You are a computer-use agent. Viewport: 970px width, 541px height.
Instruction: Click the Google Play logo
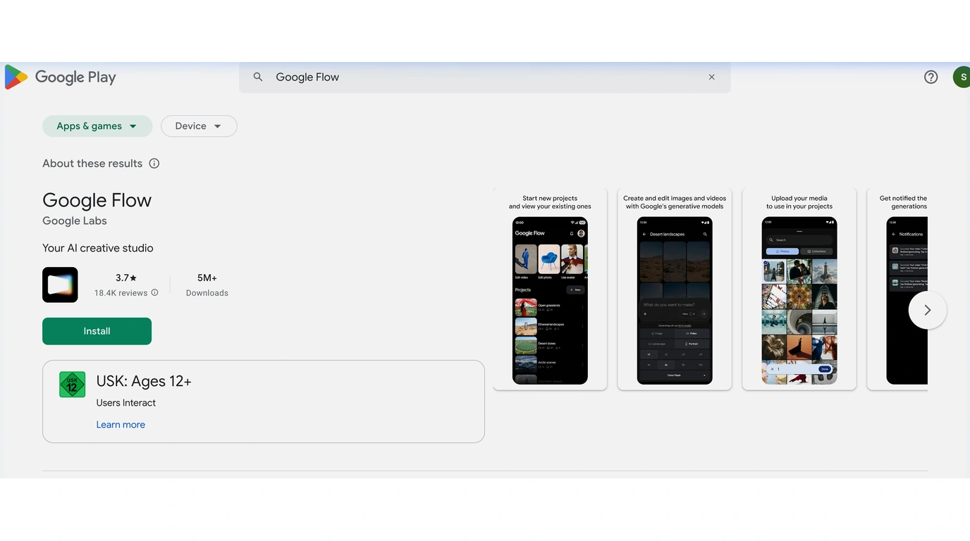coord(61,77)
